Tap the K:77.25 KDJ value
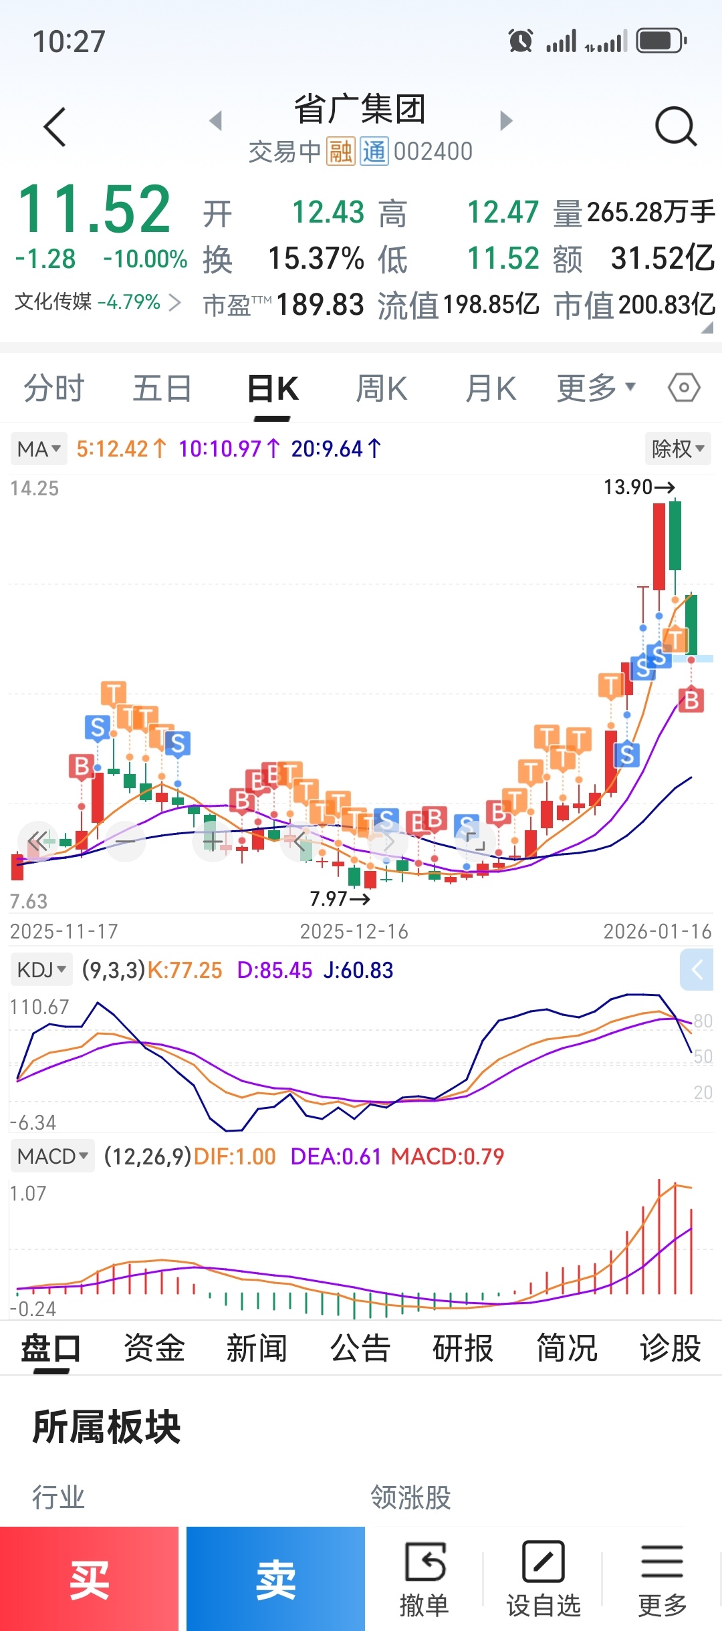The height and width of the screenshot is (1631, 722). pos(185,970)
